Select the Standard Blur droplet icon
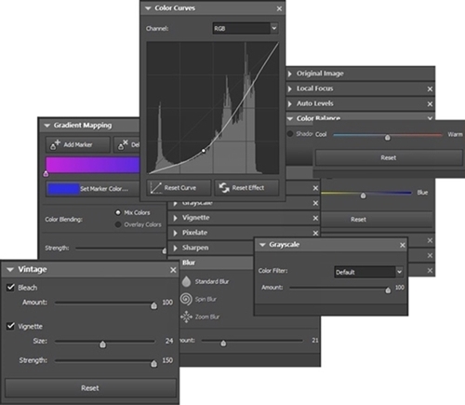 point(186,281)
